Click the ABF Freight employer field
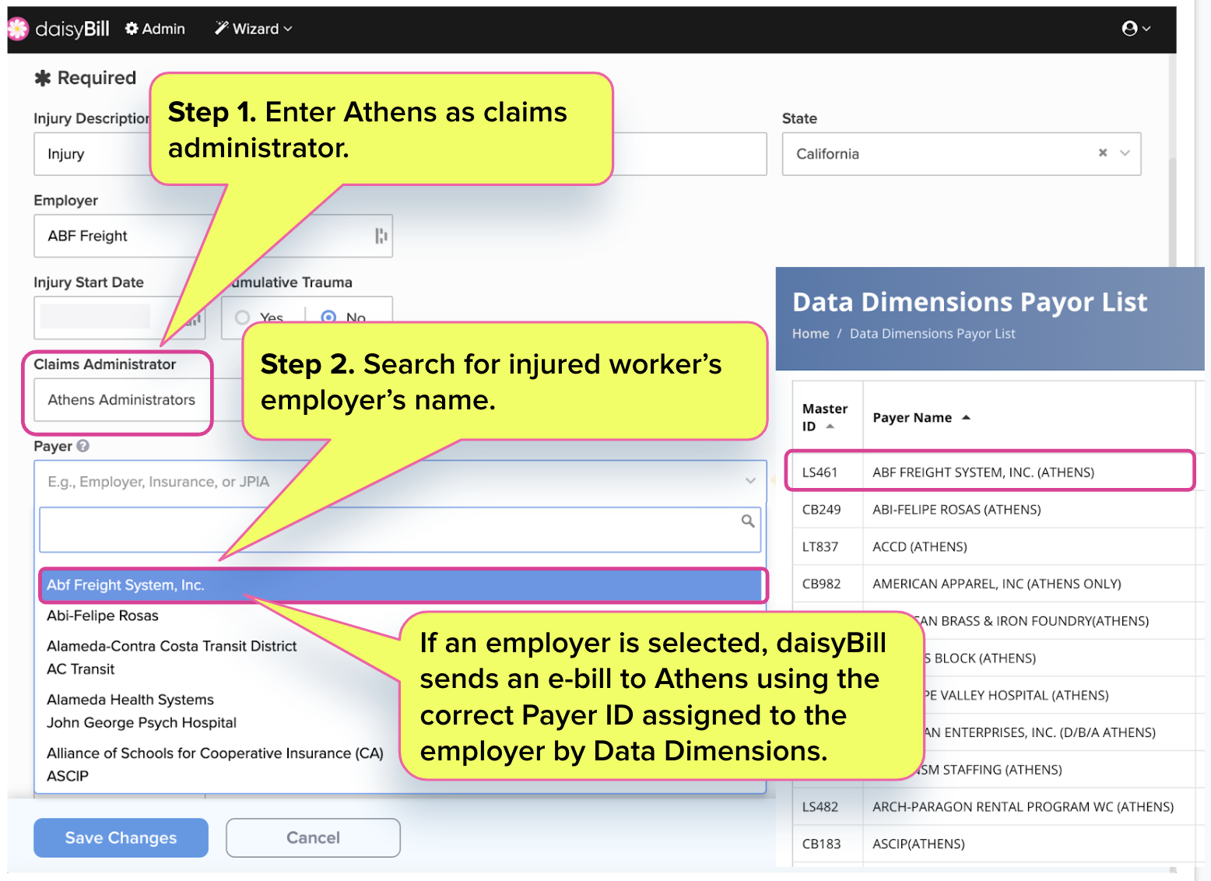 click(213, 236)
